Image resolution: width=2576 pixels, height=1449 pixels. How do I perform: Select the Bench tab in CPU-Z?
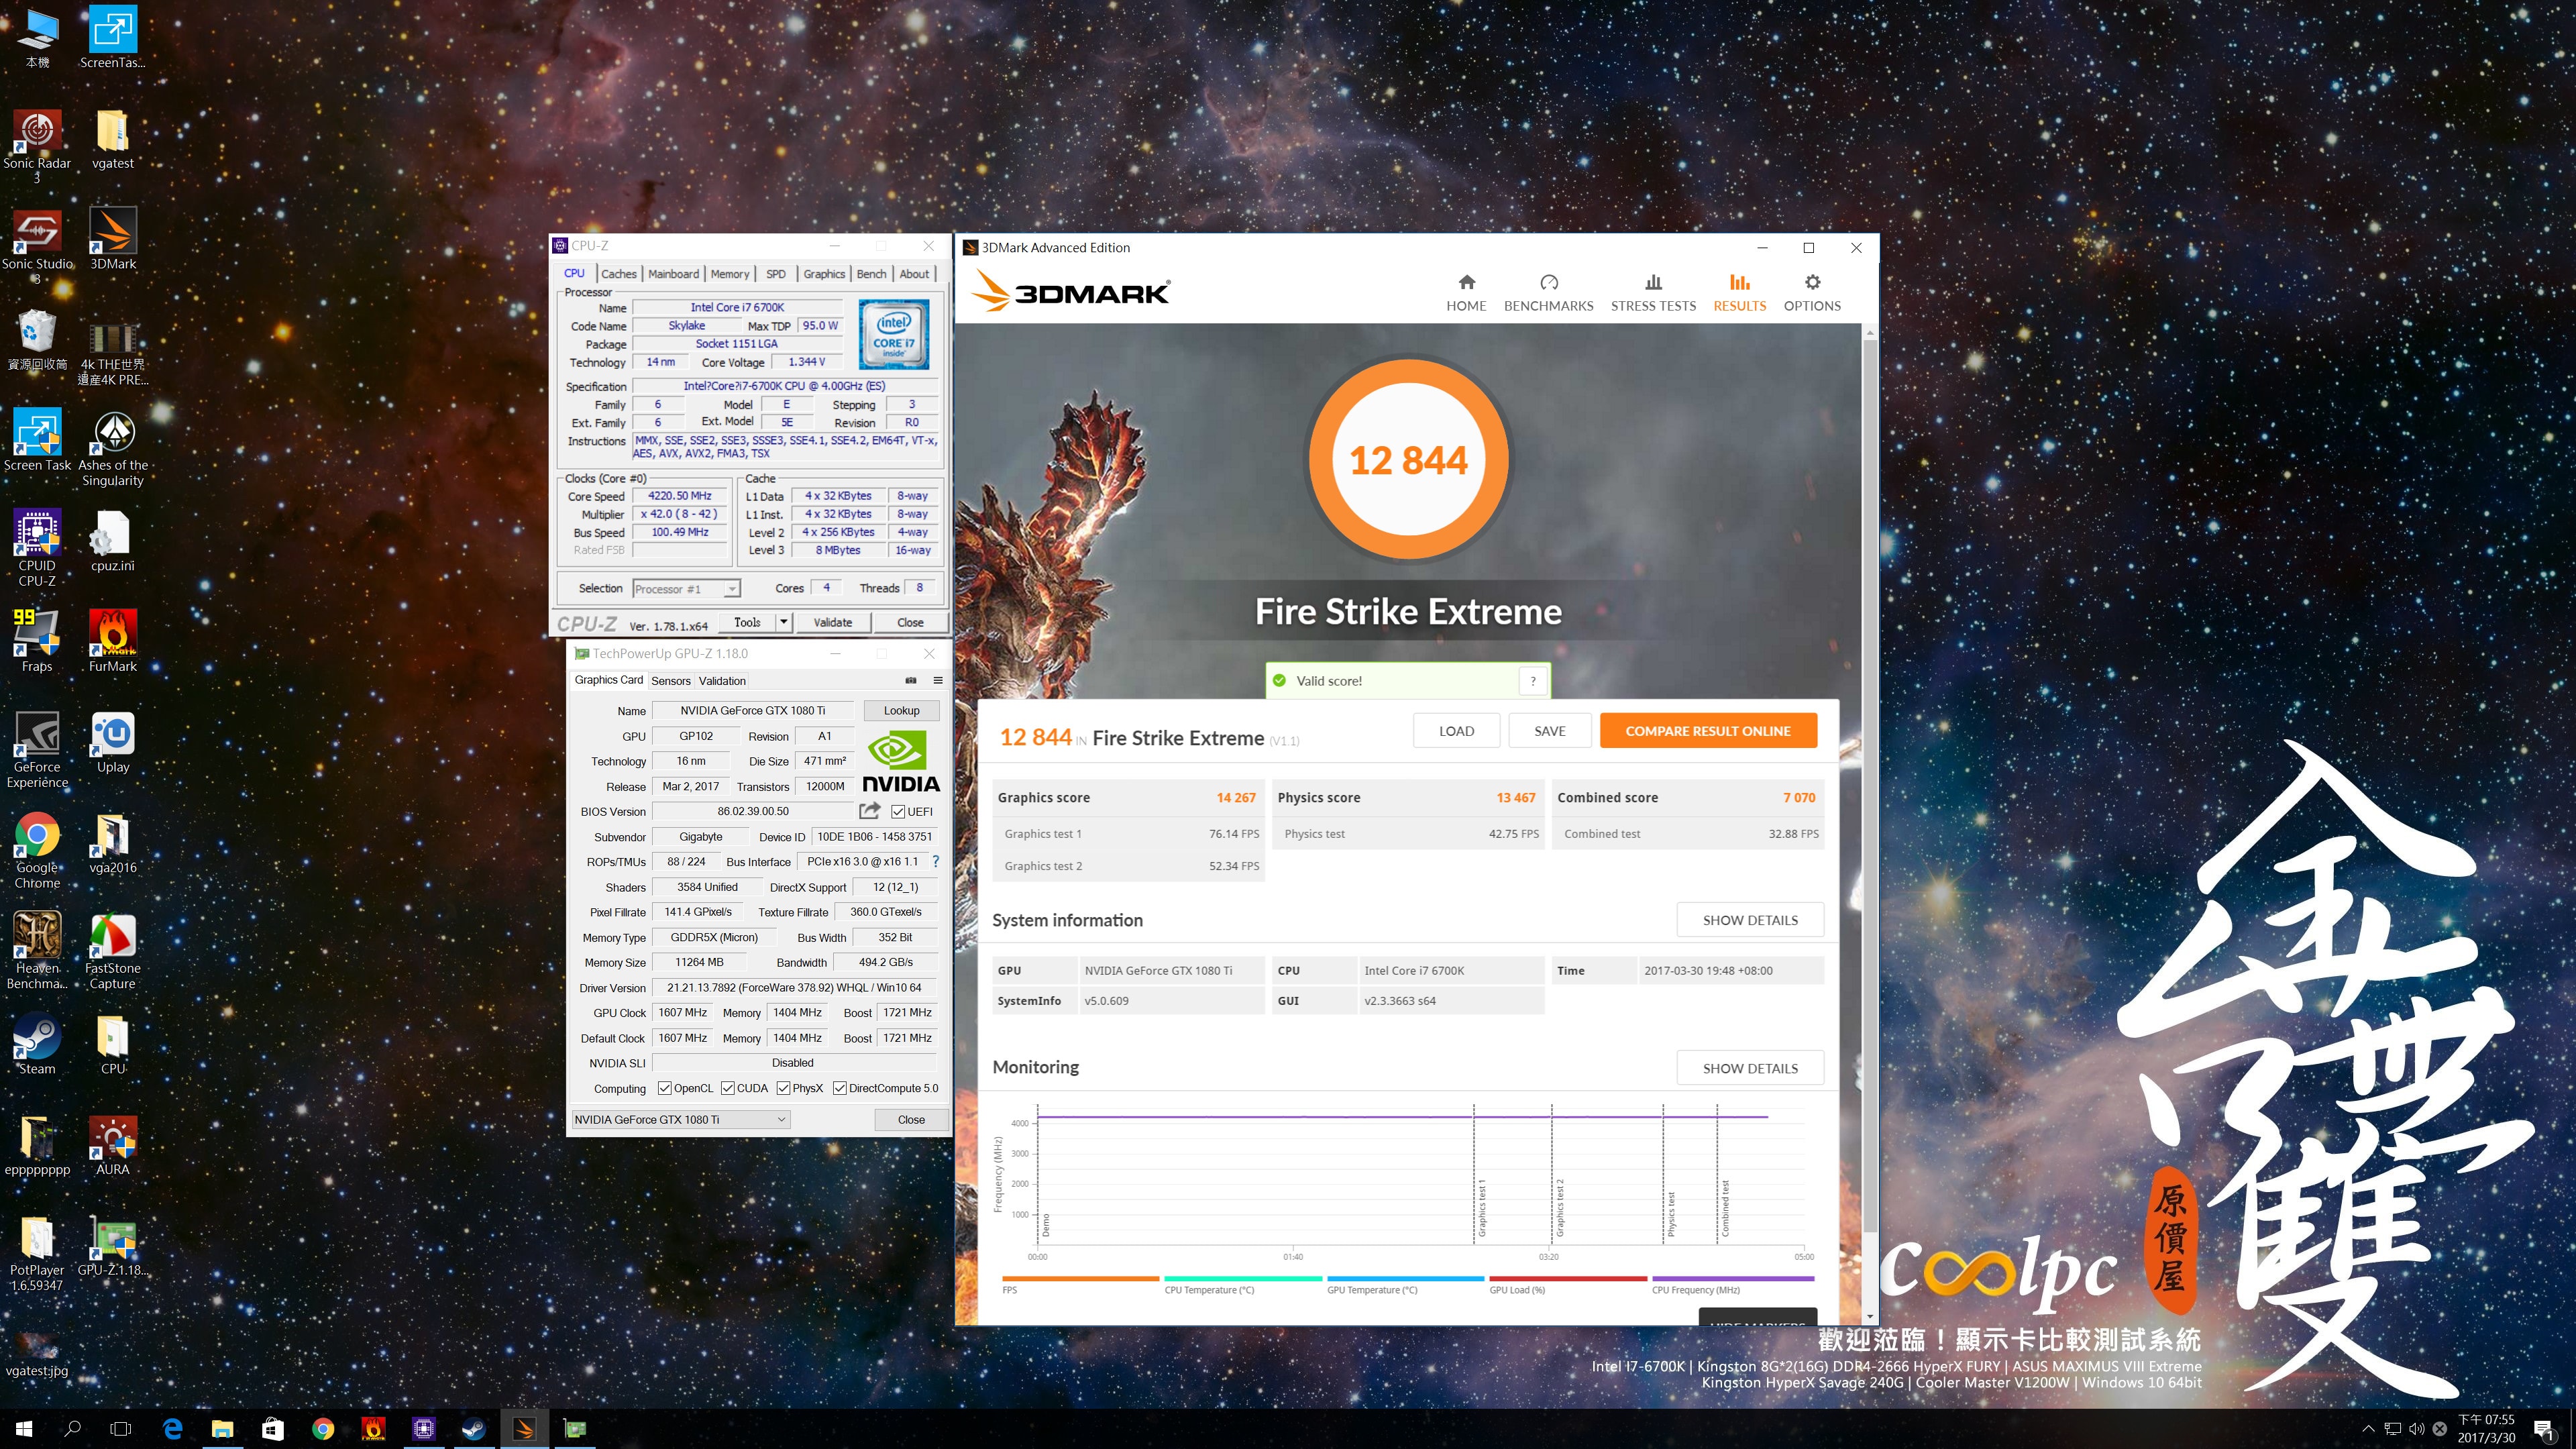[x=871, y=274]
